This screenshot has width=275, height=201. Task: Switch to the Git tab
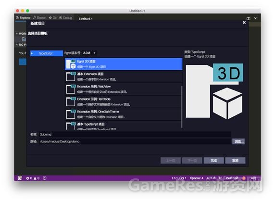pos(53,18)
